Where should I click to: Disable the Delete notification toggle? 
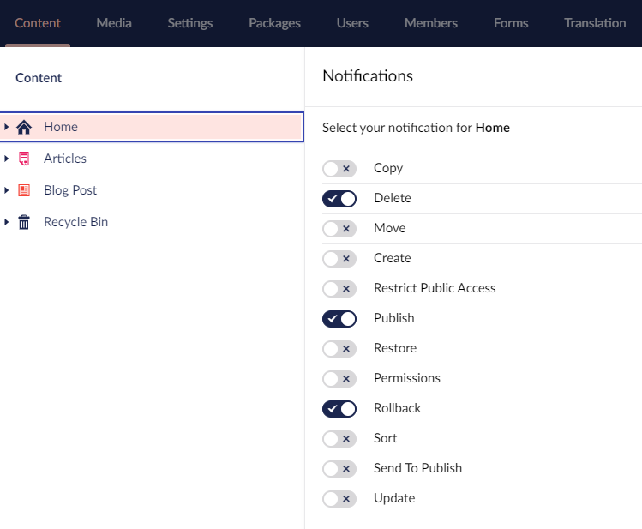pos(339,199)
